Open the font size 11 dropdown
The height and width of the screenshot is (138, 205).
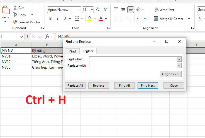tap(92, 10)
